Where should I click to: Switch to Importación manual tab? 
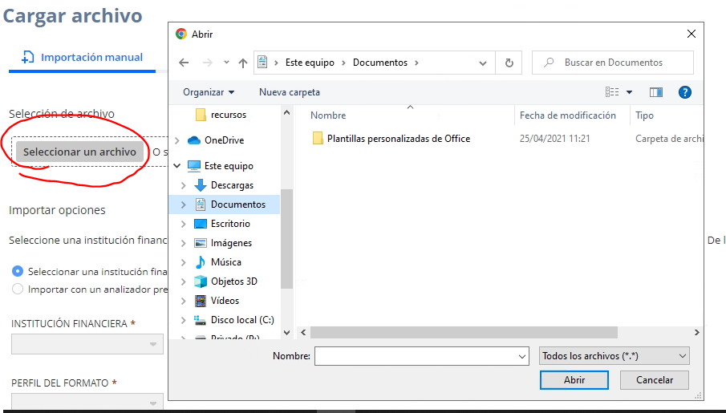pyautogui.click(x=82, y=57)
